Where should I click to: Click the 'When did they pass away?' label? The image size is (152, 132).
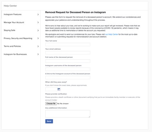pos(56,82)
